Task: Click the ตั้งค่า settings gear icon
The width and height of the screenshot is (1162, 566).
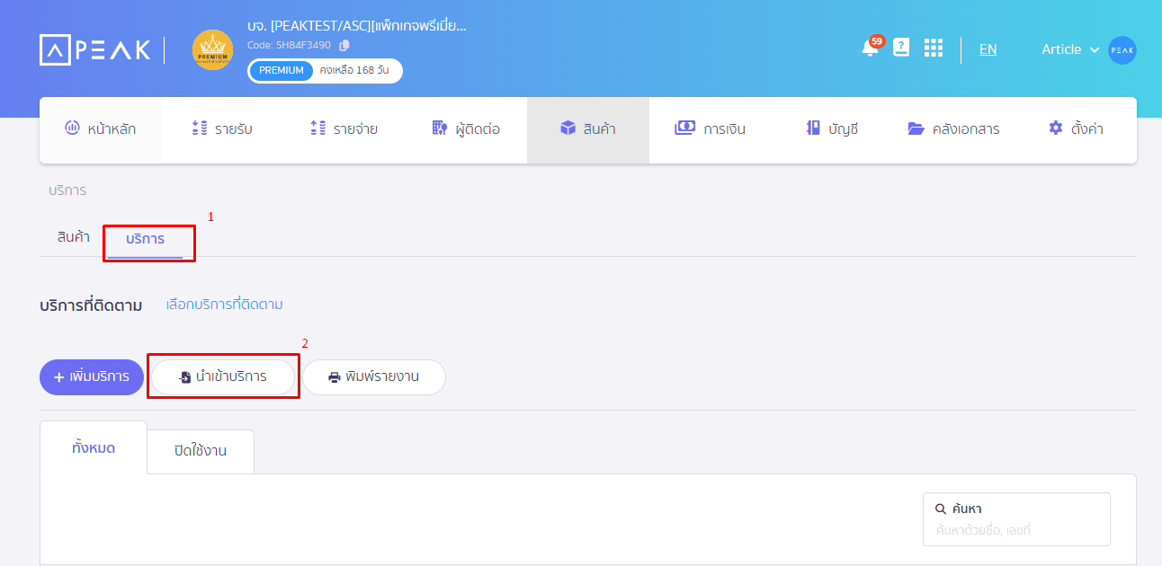Action: pos(1054,128)
